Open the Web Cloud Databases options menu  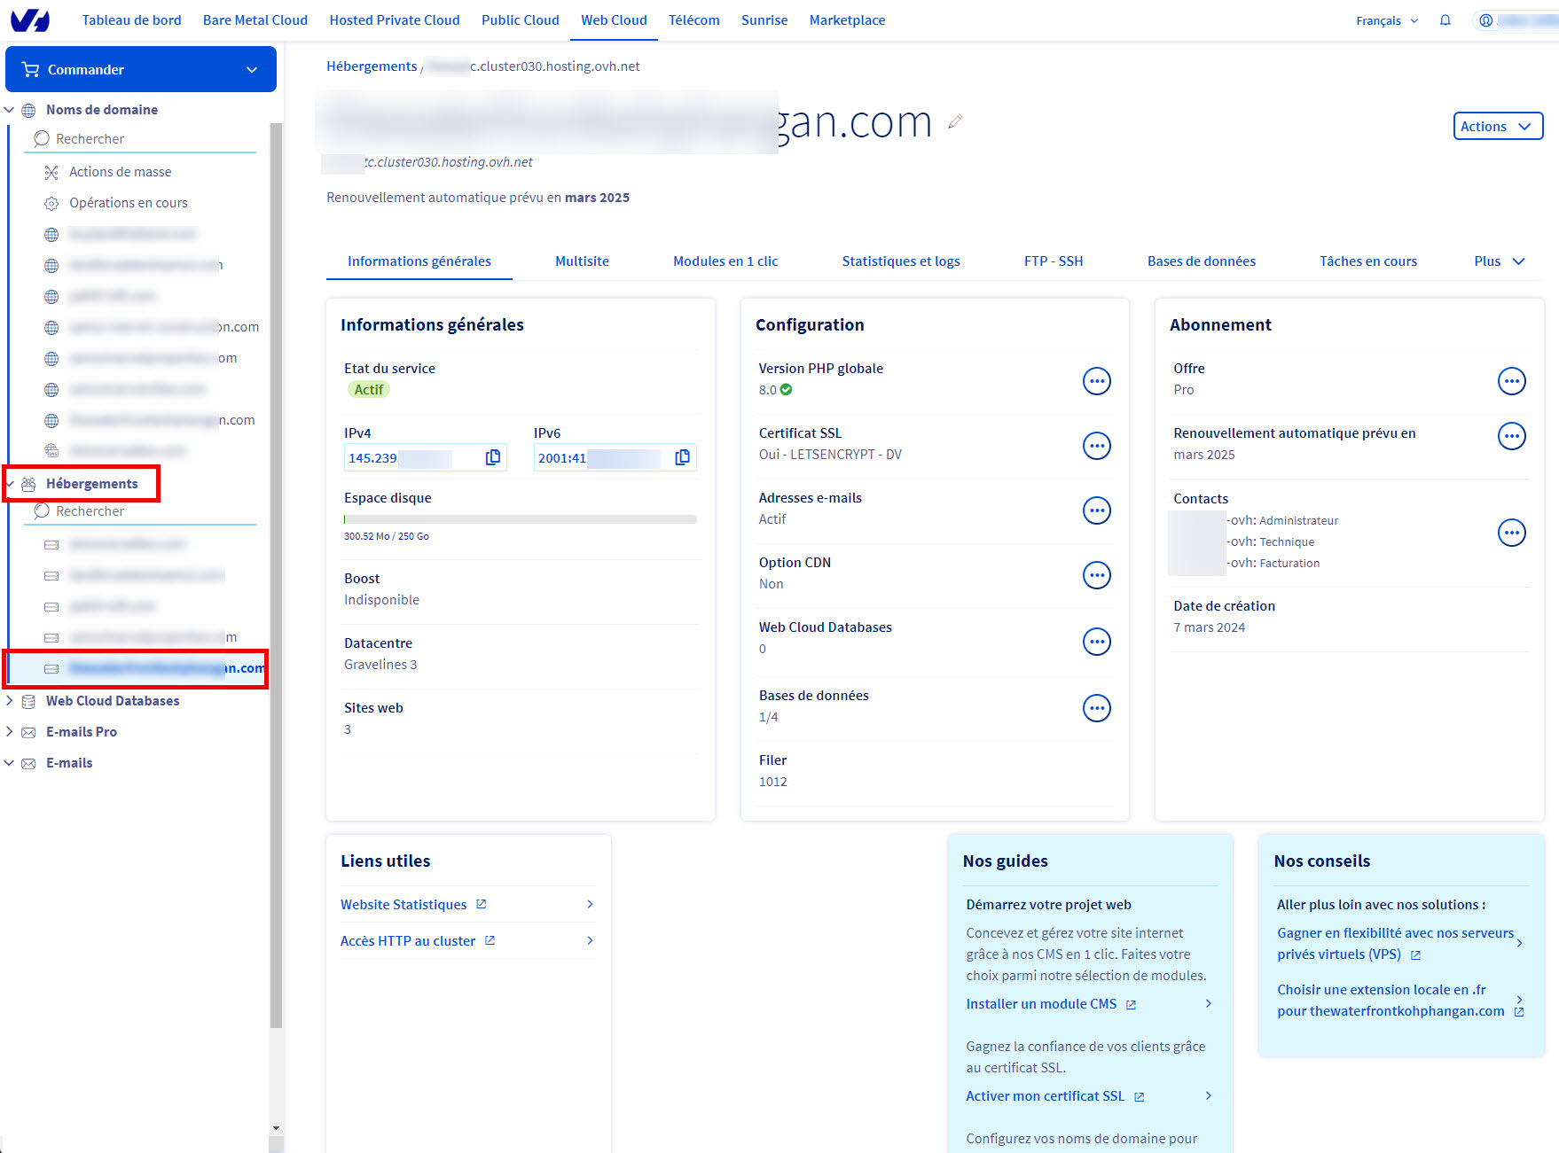[1097, 642]
